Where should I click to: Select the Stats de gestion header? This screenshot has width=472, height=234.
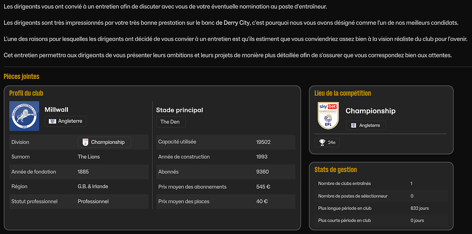coord(336,170)
